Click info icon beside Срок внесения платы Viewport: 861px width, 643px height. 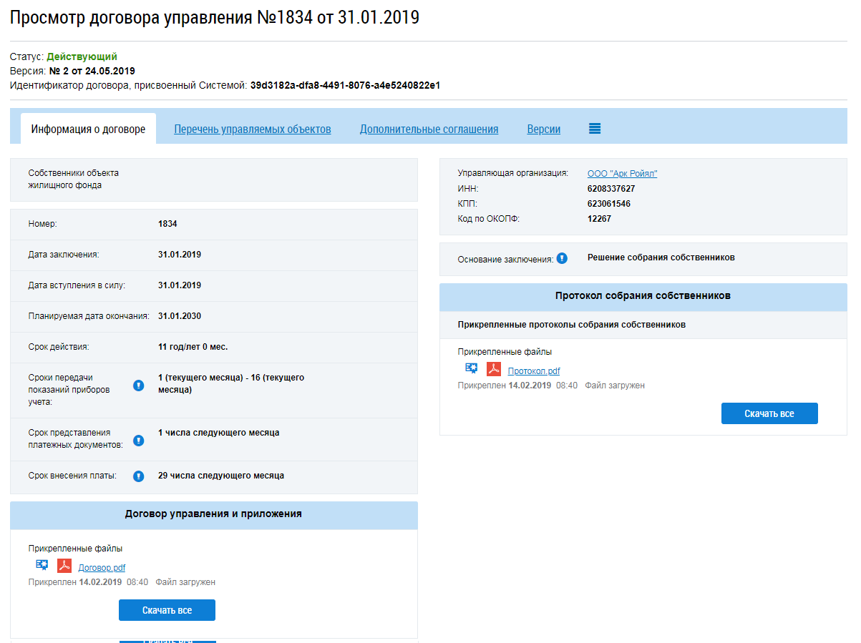pos(139,476)
